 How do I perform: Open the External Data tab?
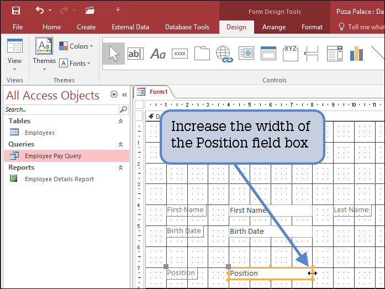click(130, 27)
